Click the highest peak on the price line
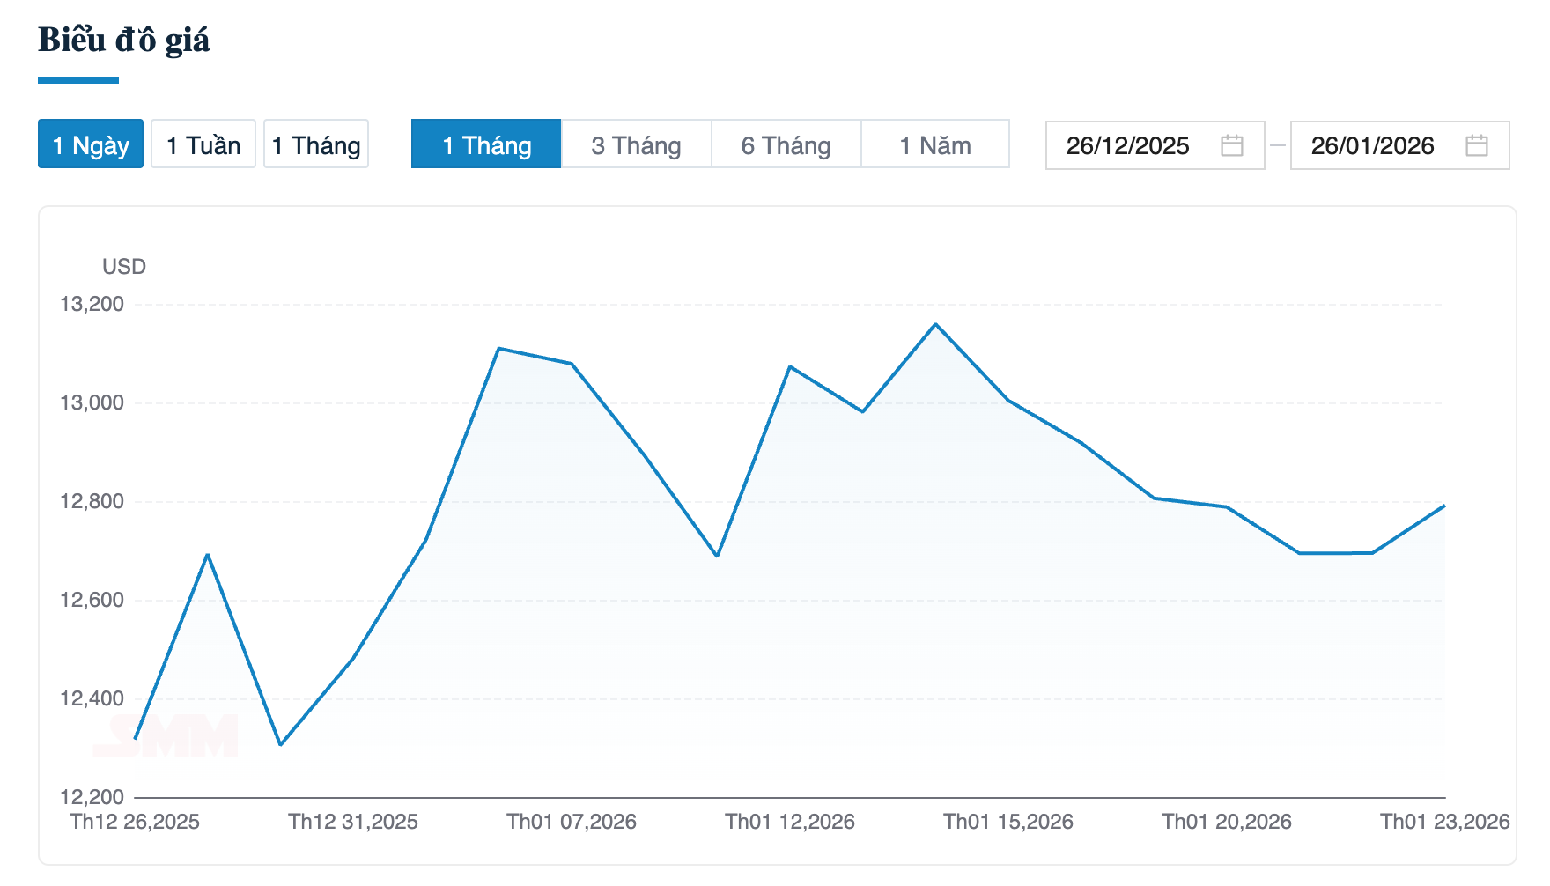 935,324
